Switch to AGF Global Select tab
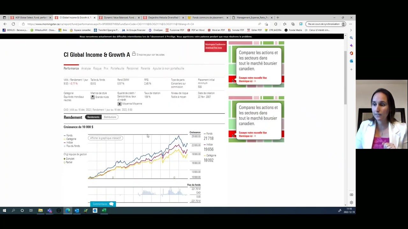Screen dimensions: 408x229 [31, 17]
